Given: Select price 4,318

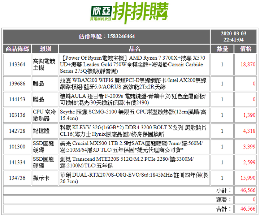Looking at the screenshot, I should tap(249, 131).
